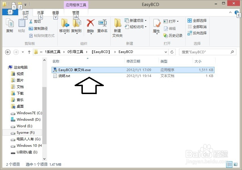
Task: Click Copy path (复制路径)
Action: (38, 29)
